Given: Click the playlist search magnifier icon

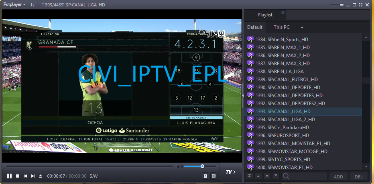Looking at the screenshot, I should click(x=286, y=176).
